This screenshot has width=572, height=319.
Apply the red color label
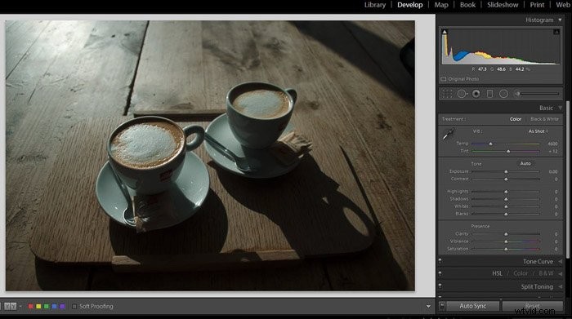coord(31,307)
